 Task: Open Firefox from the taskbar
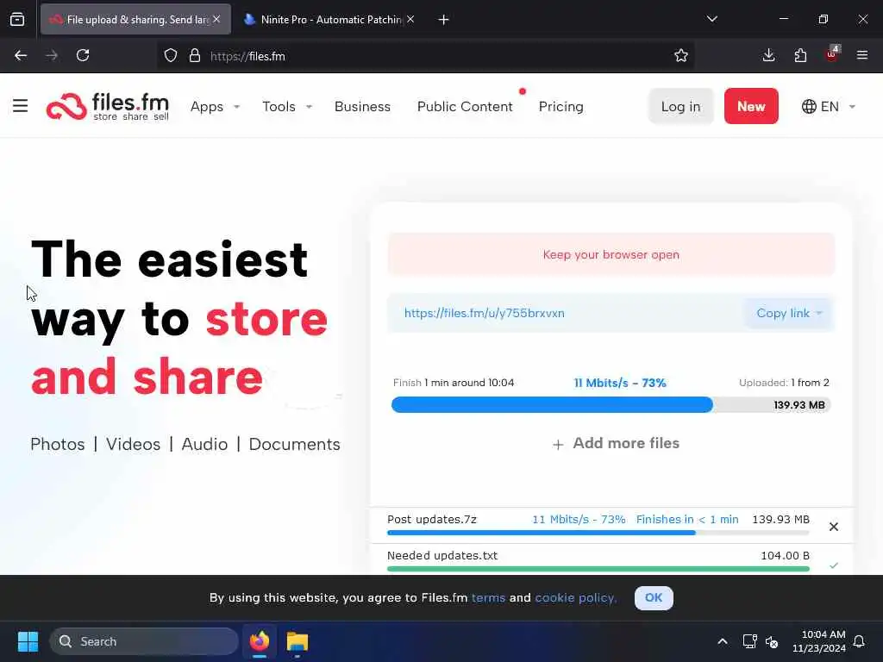point(260,641)
